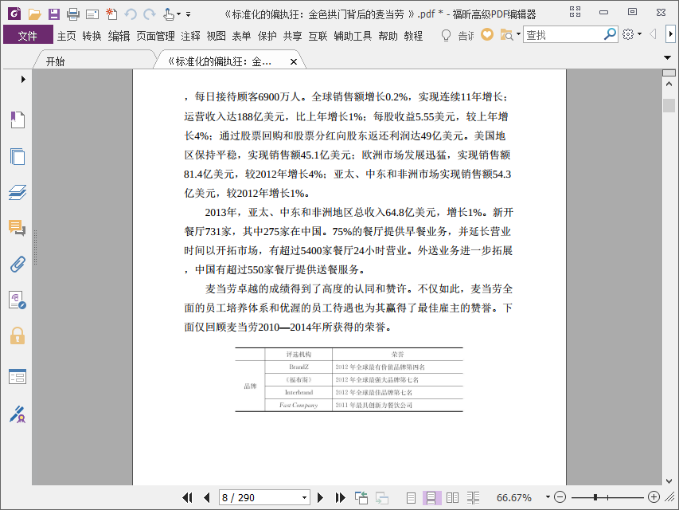Close the 标准化的偏执狂 document tab
Screen dimensions: 679x510
(294, 61)
